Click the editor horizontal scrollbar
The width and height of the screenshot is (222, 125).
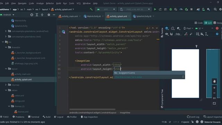click(x=92, y=109)
